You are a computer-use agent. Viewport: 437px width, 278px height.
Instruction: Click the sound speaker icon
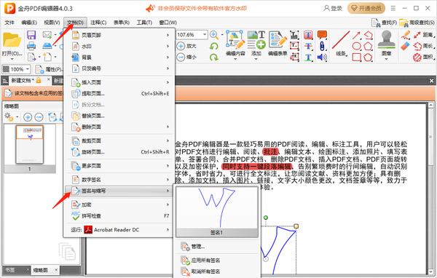(322, 57)
